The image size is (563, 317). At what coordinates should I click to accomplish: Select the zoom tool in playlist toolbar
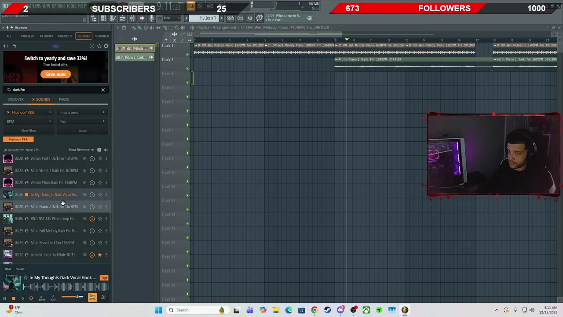176,27
